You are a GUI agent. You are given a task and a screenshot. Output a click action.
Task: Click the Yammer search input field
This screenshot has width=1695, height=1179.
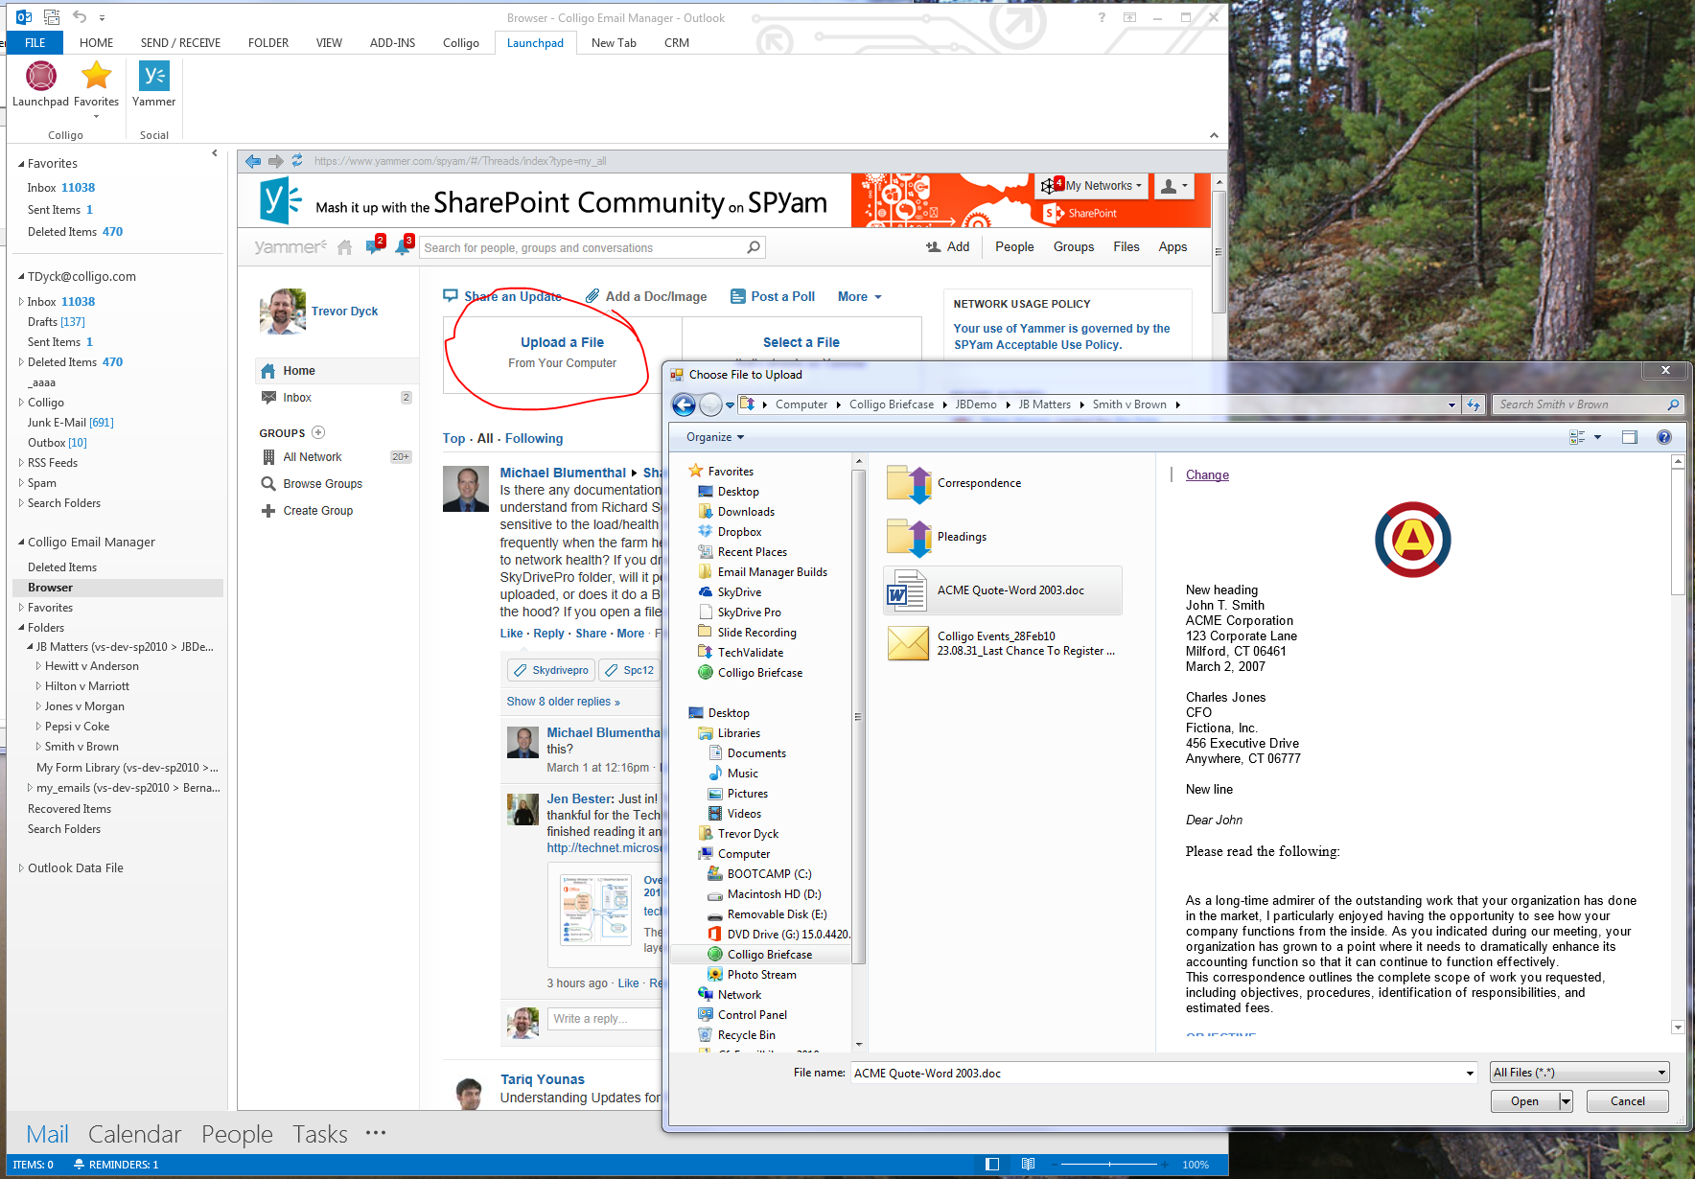582,248
